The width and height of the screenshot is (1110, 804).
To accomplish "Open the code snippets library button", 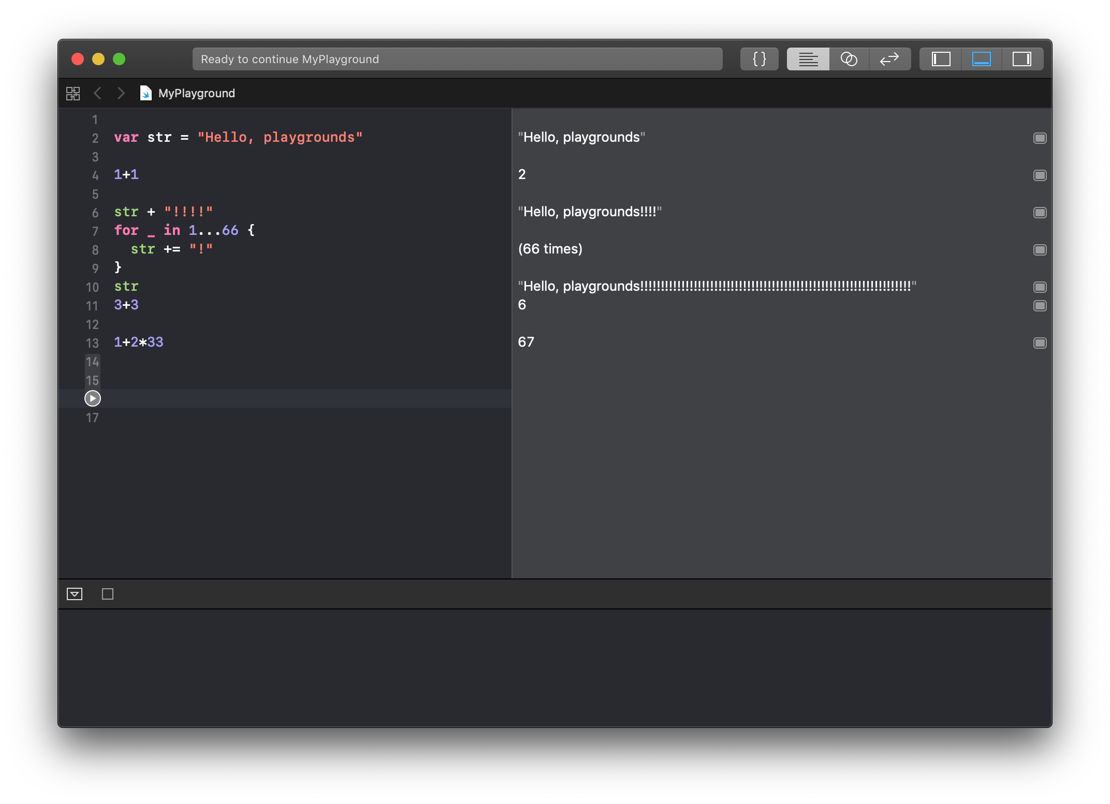I will [x=759, y=59].
